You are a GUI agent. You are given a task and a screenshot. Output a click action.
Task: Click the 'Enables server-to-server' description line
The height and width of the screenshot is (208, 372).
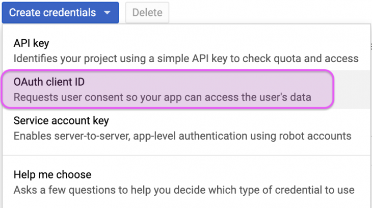coord(182,136)
